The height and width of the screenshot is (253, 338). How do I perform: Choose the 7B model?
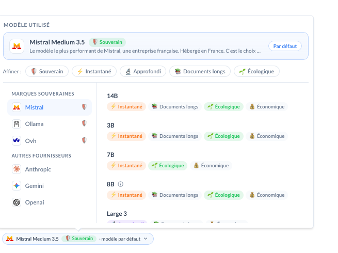(x=110, y=155)
